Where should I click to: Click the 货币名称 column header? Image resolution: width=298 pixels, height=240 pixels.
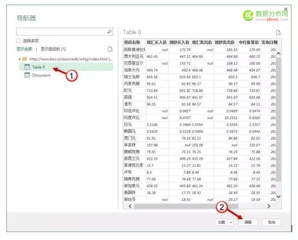[134, 42]
